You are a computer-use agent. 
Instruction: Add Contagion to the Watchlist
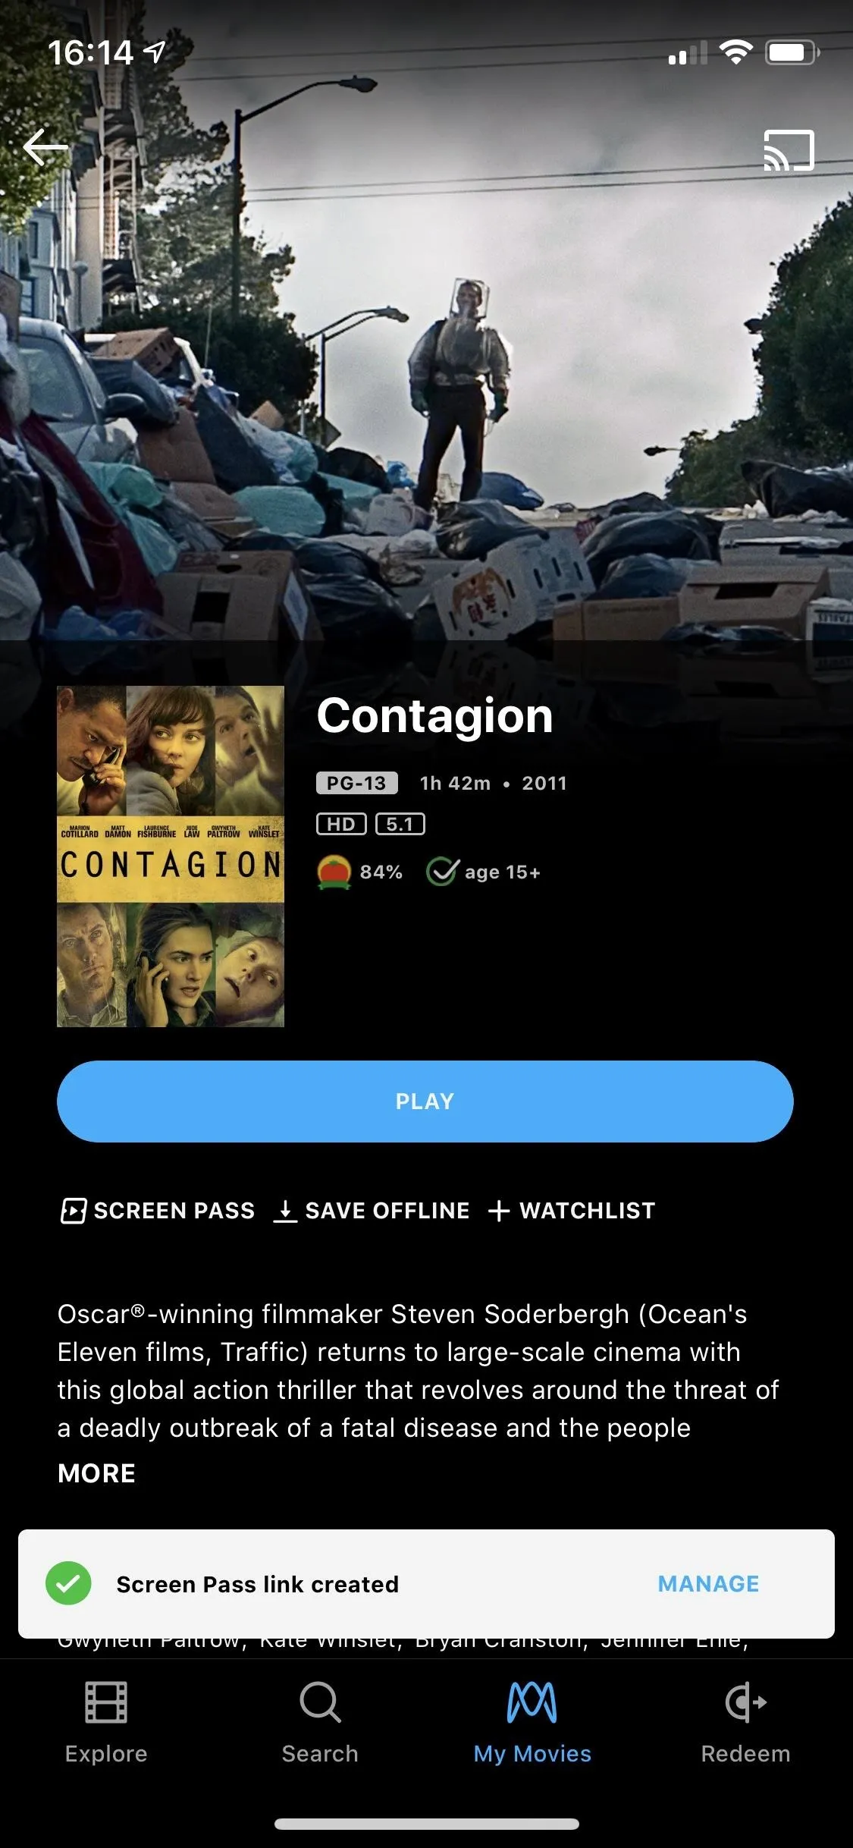click(x=572, y=1211)
